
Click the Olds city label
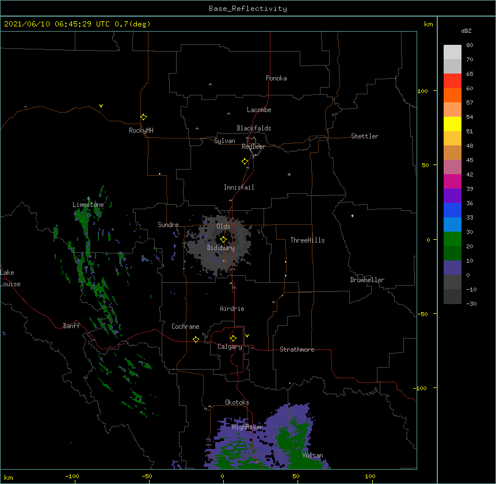pos(223,226)
